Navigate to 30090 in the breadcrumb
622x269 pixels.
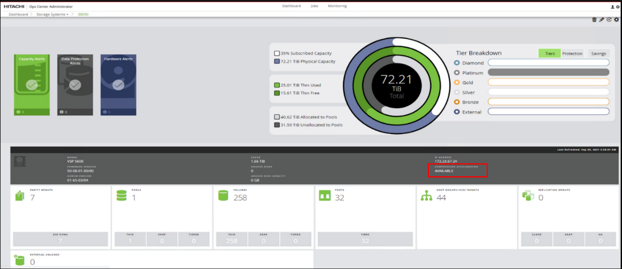[83, 14]
